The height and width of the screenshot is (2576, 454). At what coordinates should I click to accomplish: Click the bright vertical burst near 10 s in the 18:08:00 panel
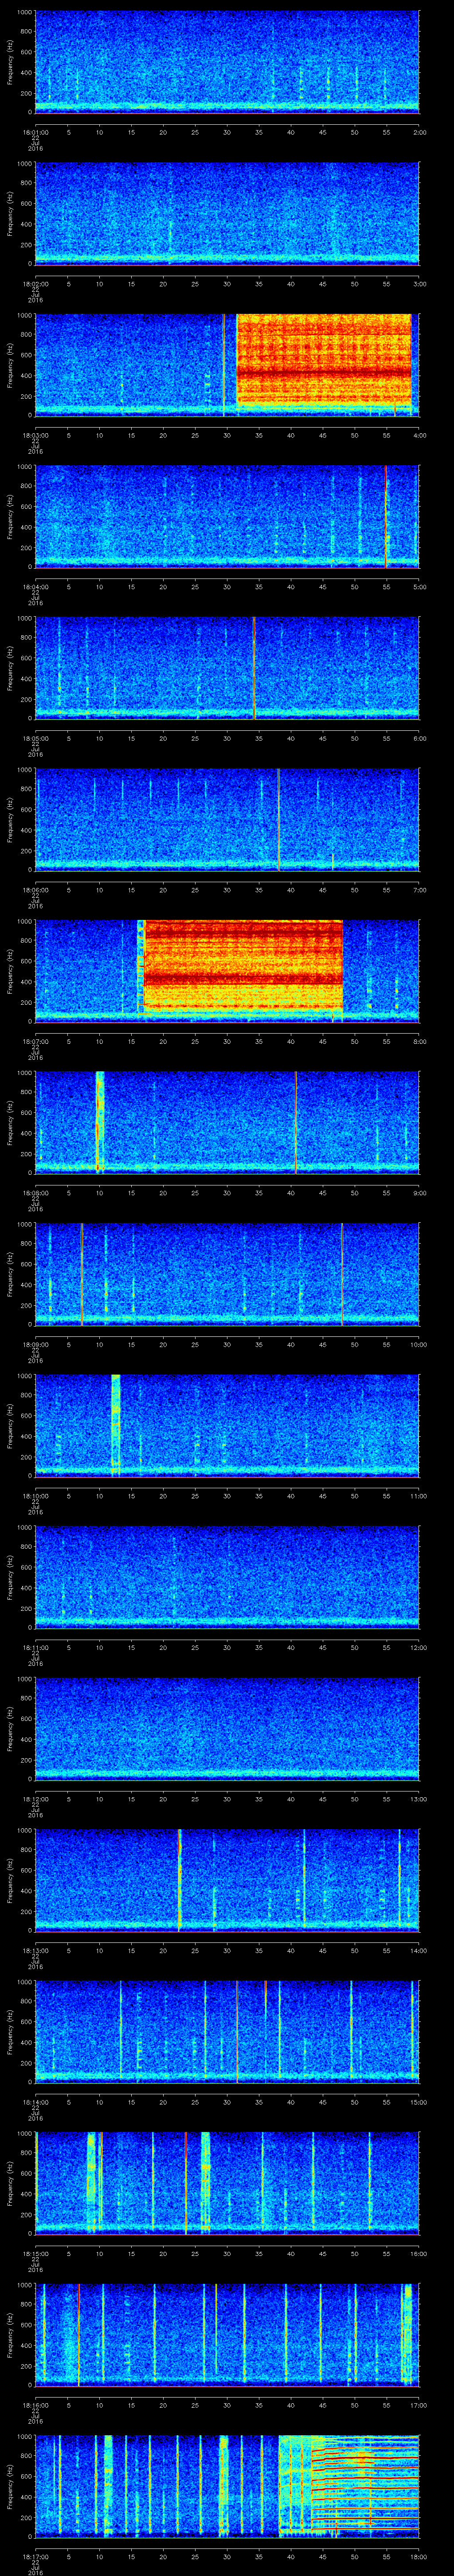(99, 1122)
